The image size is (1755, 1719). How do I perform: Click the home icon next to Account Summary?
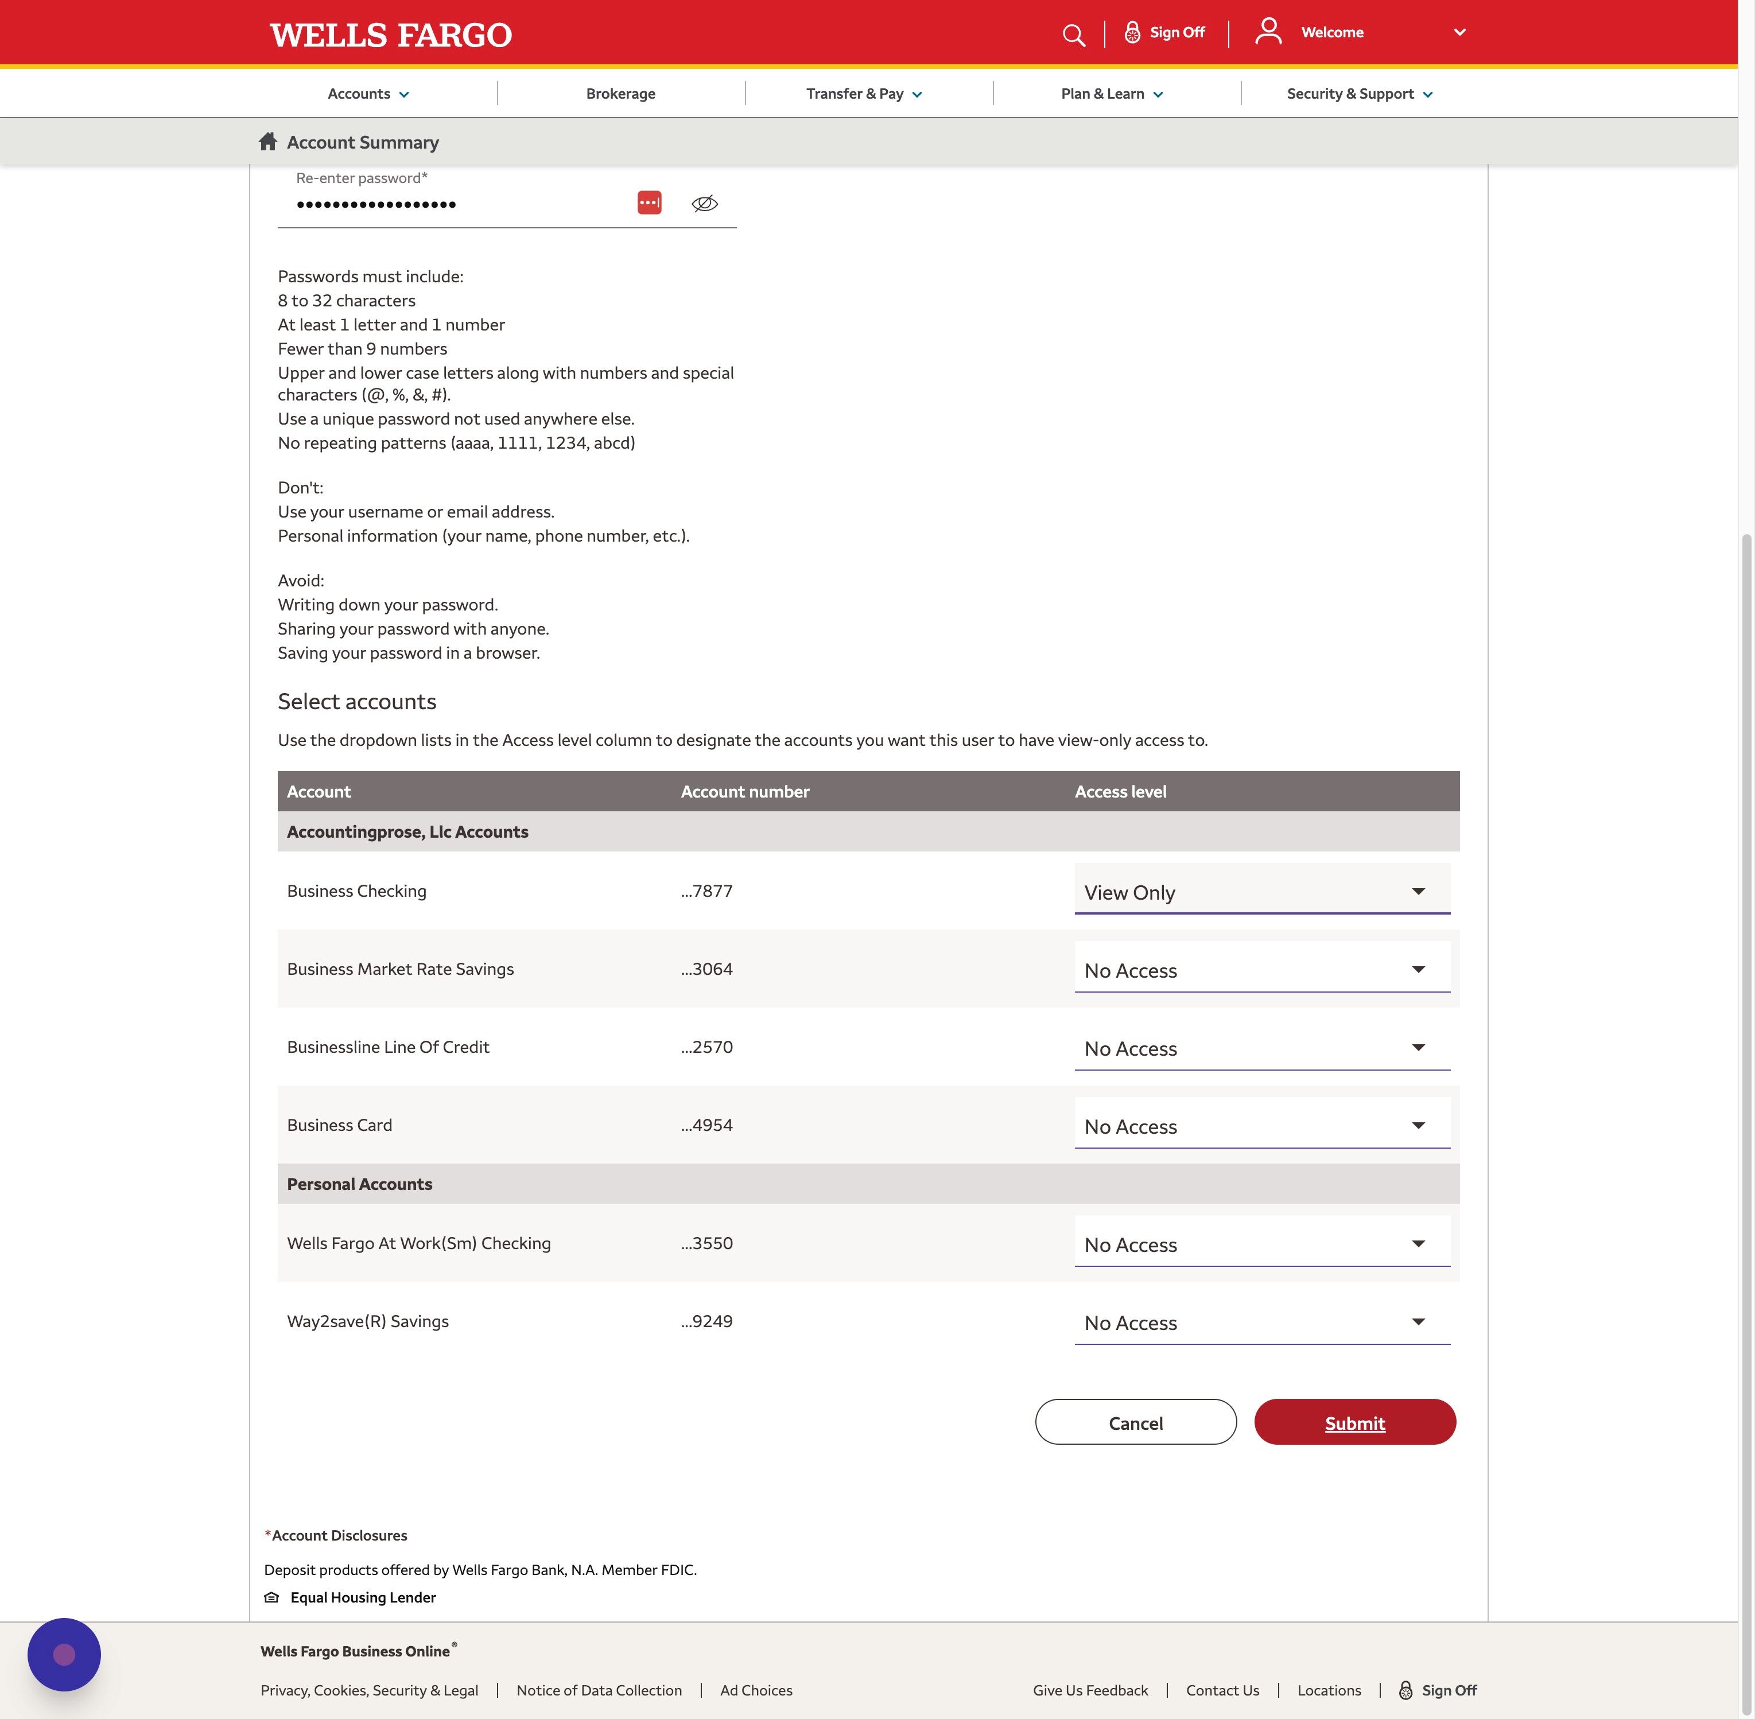[x=267, y=142]
